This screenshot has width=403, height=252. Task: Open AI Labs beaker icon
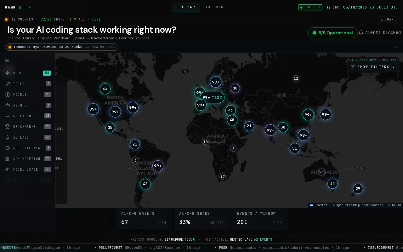point(8,137)
